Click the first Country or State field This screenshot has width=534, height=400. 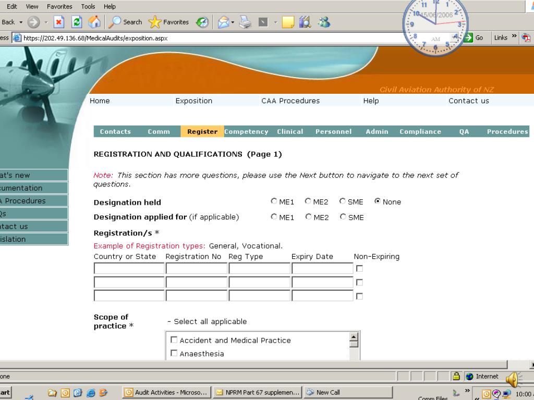click(x=129, y=268)
